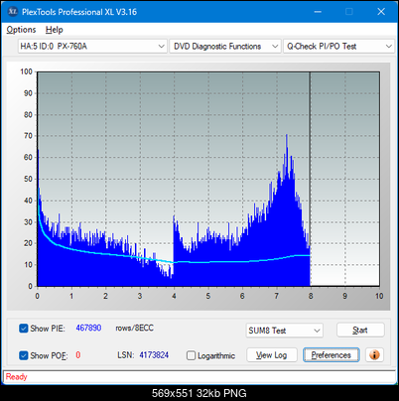The image size is (399, 401).
Task: Toggle the Show POF checkbox
Action: pyautogui.click(x=24, y=355)
